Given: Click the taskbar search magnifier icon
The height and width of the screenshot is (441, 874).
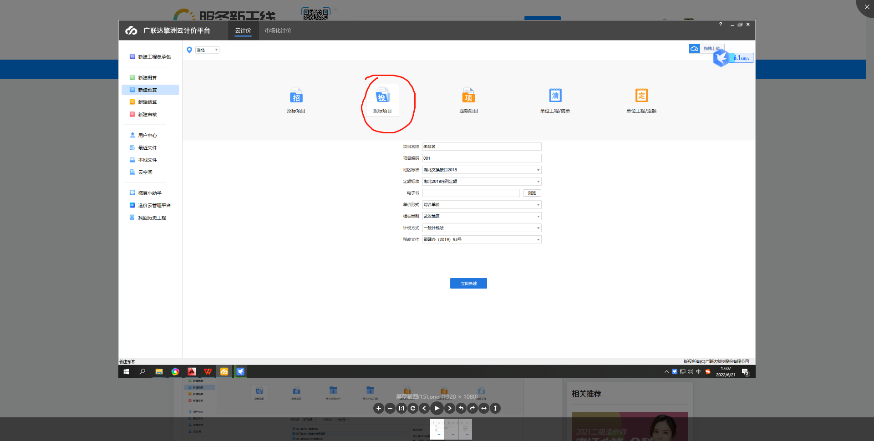Looking at the screenshot, I should click(142, 372).
